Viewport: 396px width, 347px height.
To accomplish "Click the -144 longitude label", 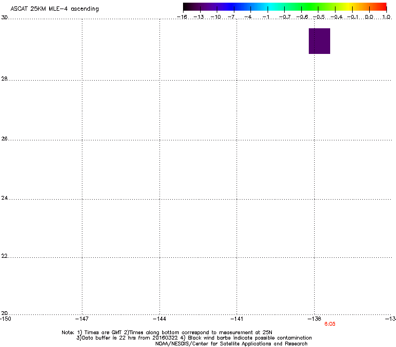I will tap(159, 319).
